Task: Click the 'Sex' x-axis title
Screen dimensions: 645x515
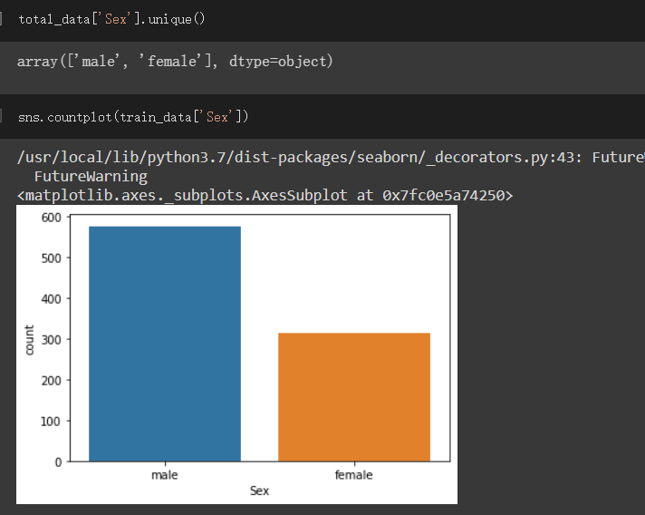Action: tap(260, 491)
